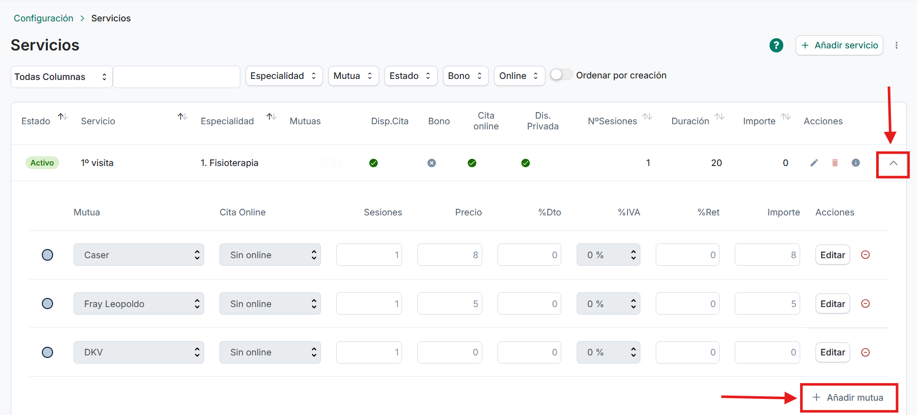Select the Fray Leopoldo row radio button
Image resolution: width=917 pixels, height=415 pixels.
pyautogui.click(x=47, y=303)
